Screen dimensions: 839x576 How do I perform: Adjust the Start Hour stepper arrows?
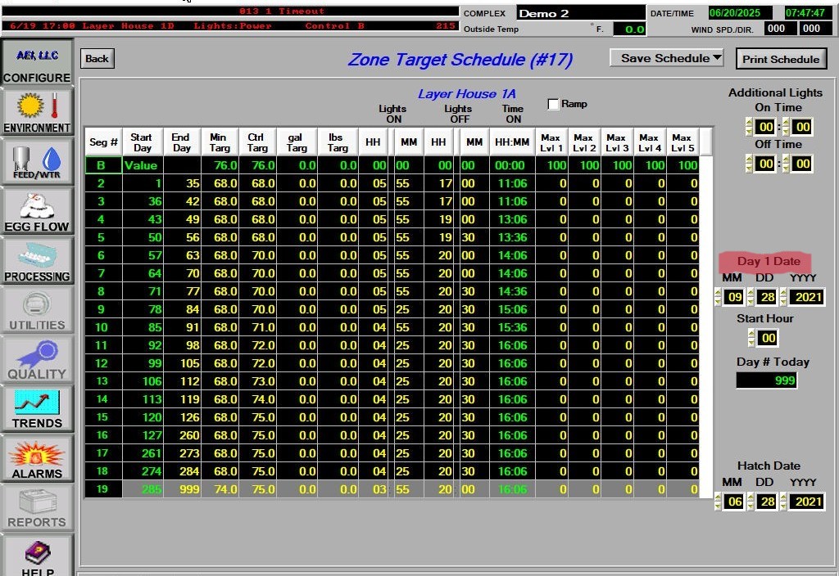[x=752, y=338]
